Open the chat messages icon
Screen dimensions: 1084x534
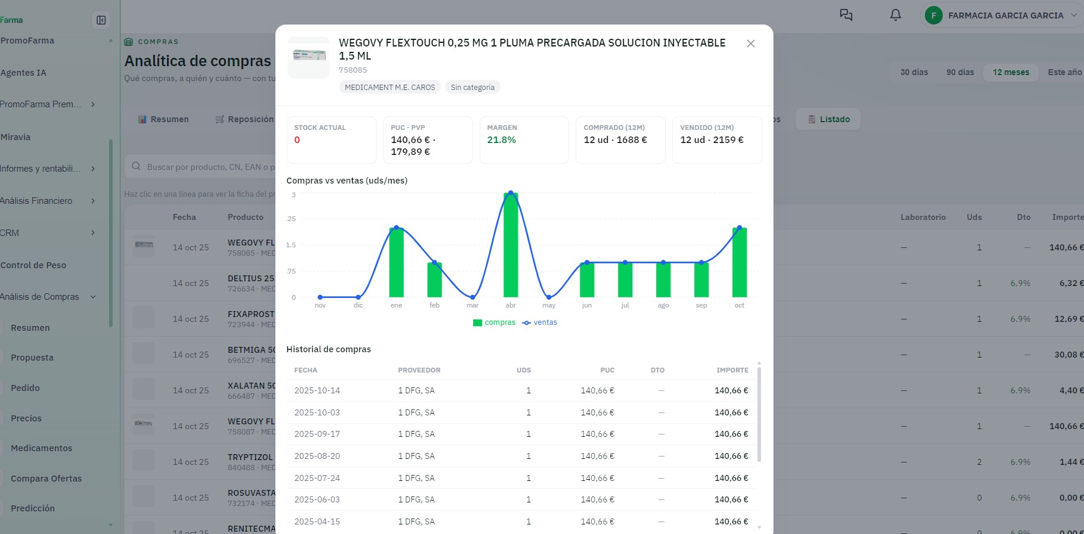tap(846, 15)
